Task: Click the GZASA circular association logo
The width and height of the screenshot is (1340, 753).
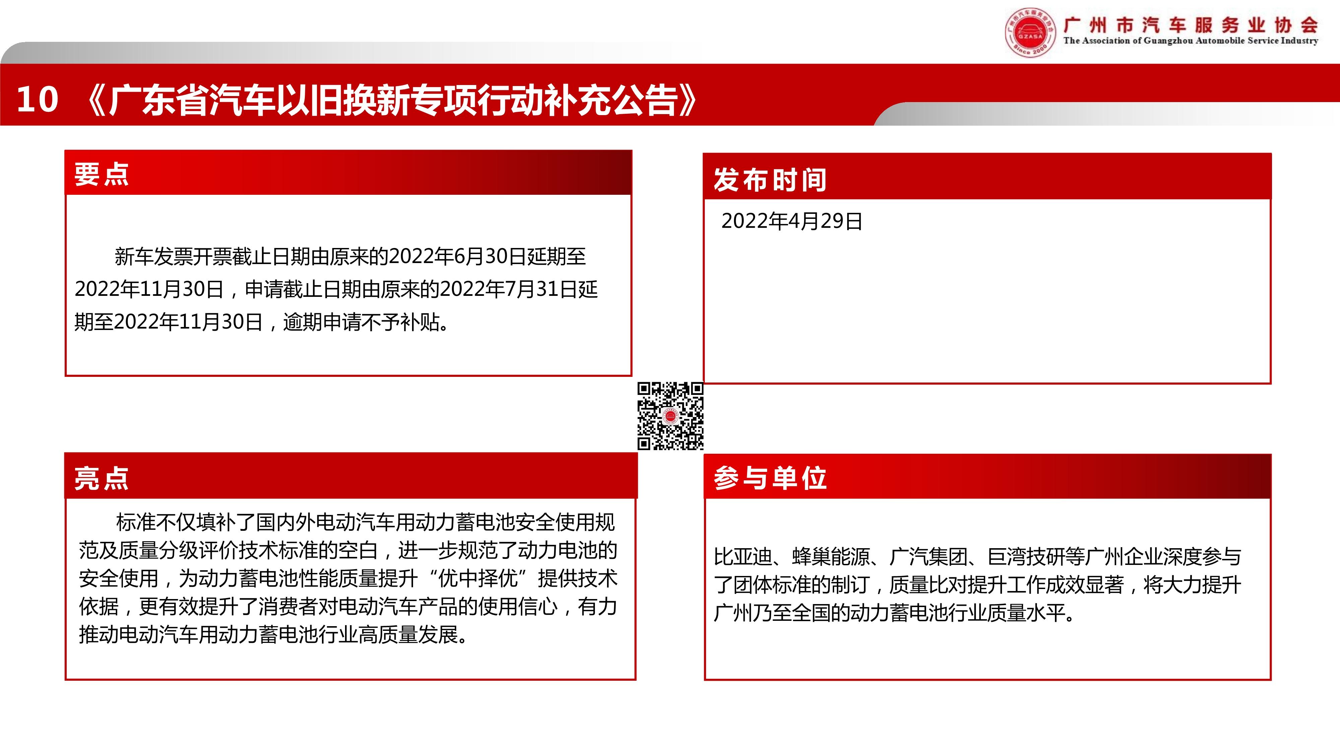Action: click(1030, 32)
